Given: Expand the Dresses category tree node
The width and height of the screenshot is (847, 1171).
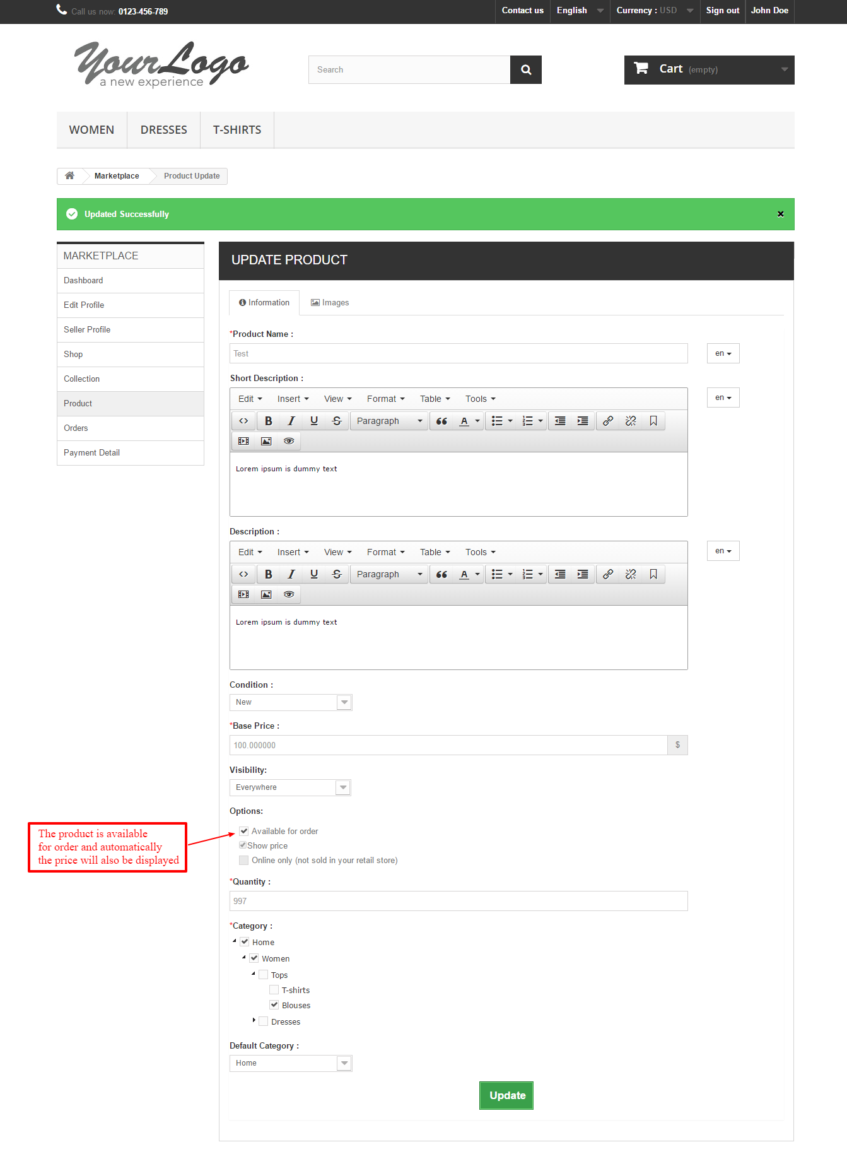Looking at the screenshot, I should coord(254,1020).
